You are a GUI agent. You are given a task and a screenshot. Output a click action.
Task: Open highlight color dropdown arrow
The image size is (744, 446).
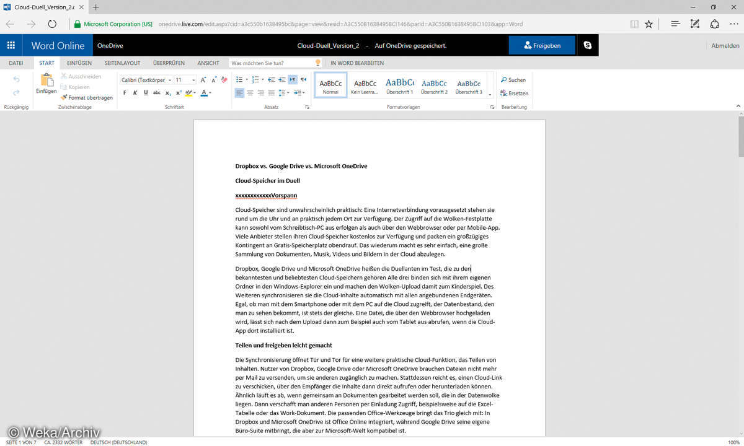(194, 93)
